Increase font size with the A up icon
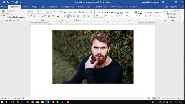Image resolution: width=185 pixels, height=104 pixels. click(x=48, y=12)
